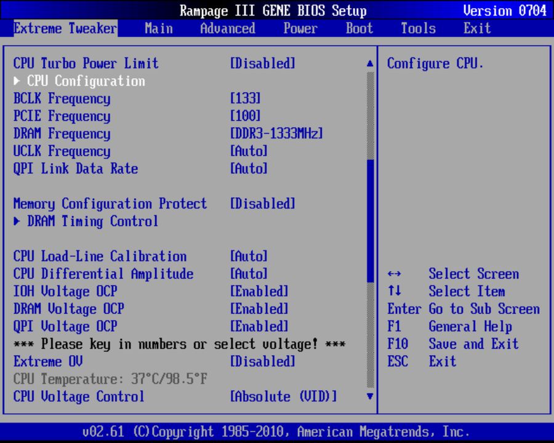The width and height of the screenshot is (554, 443).
Task: Select the PCIE Frequency label
Action: (62, 116)
